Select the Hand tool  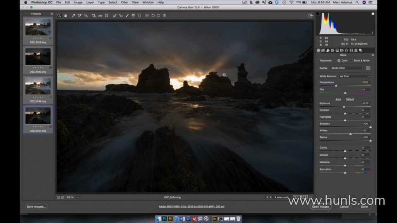coord(65,16)
